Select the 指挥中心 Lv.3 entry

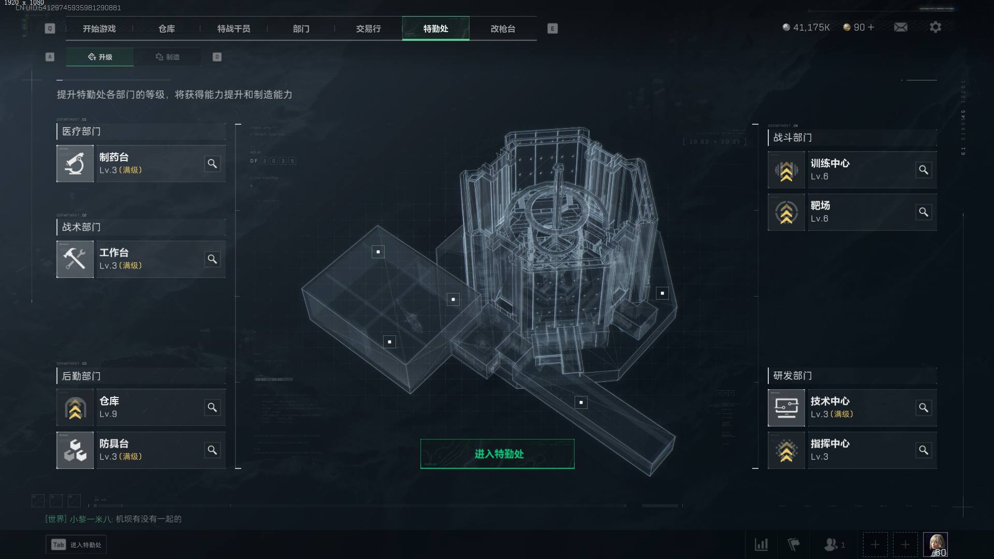pyautogui.click(x=852, y=450)
